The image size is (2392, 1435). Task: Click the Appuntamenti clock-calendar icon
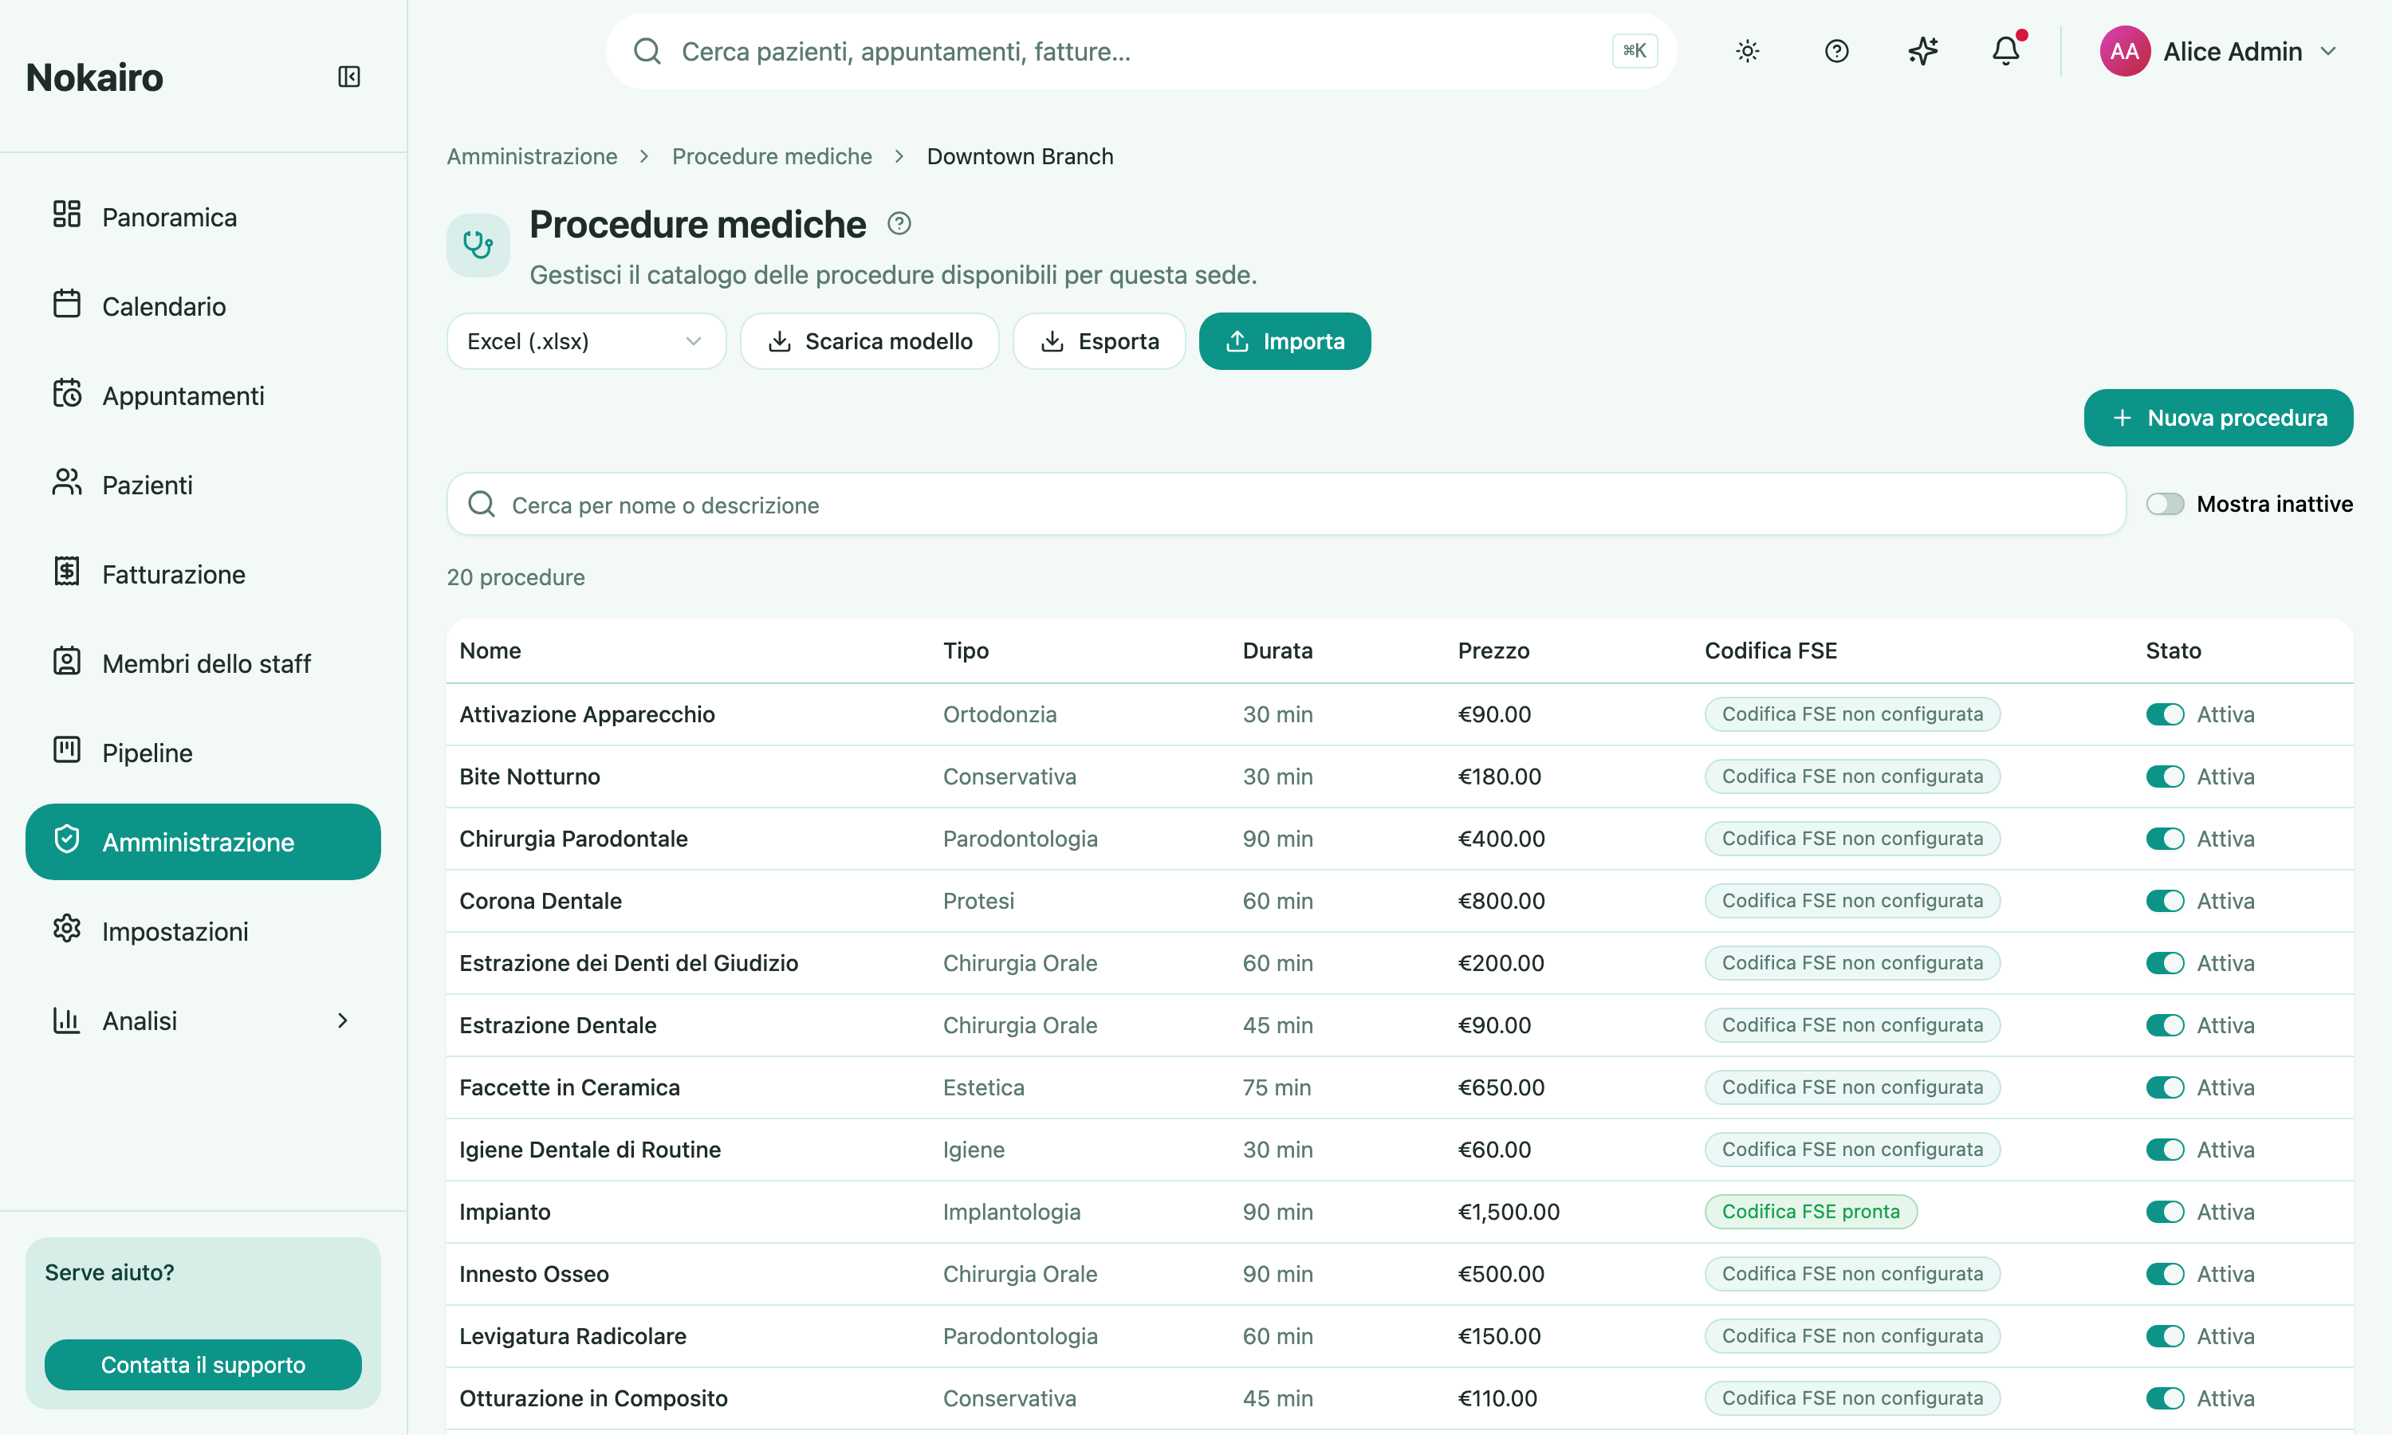point(67,392)
